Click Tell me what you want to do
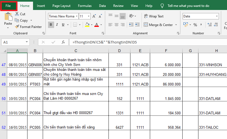 (188, 6)
